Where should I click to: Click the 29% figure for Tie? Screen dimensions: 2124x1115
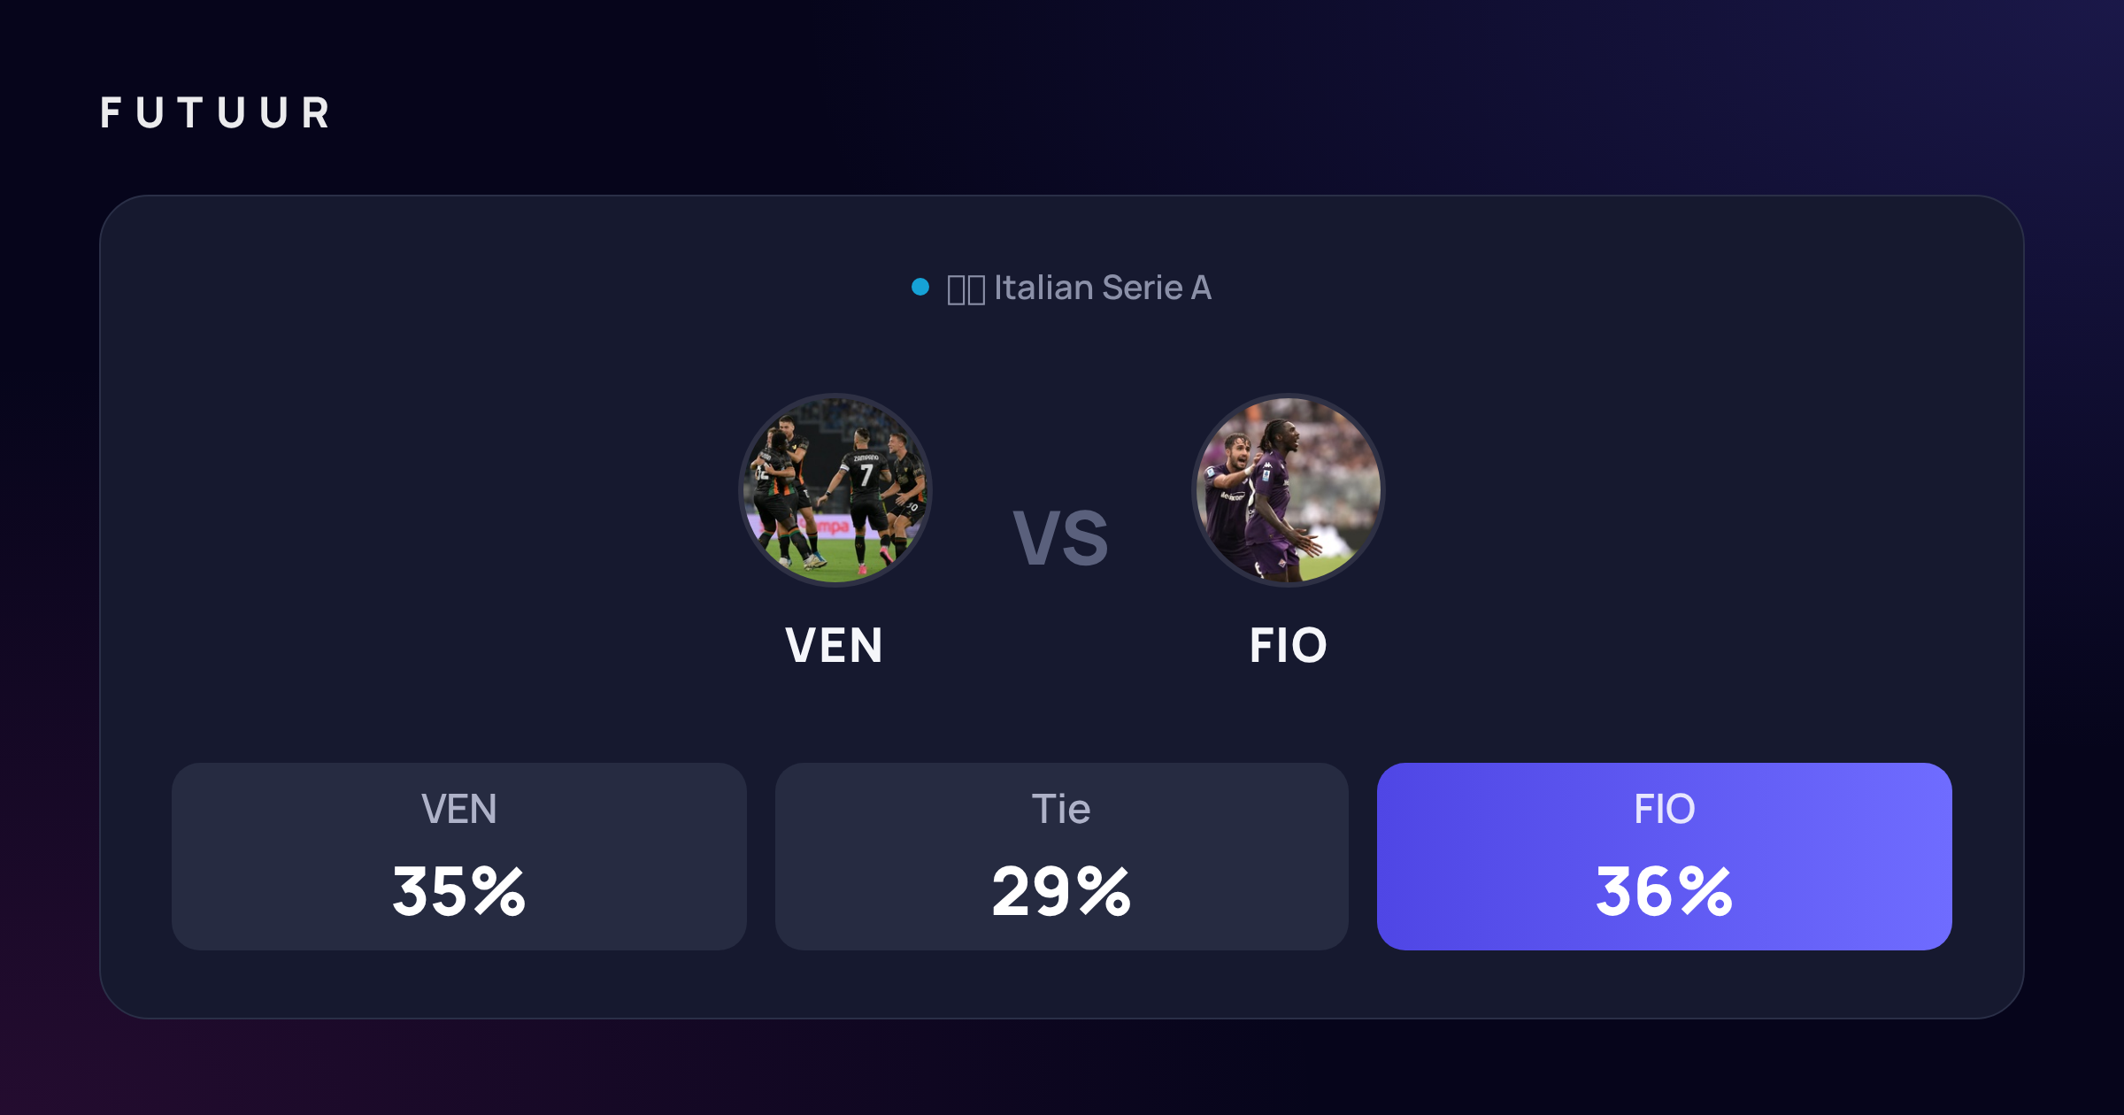tap(1061, 891)
